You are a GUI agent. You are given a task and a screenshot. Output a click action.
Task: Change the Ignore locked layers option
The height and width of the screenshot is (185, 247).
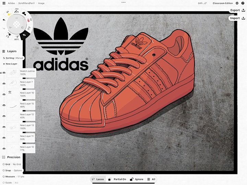pyautogui.click(x=137, y=179)
